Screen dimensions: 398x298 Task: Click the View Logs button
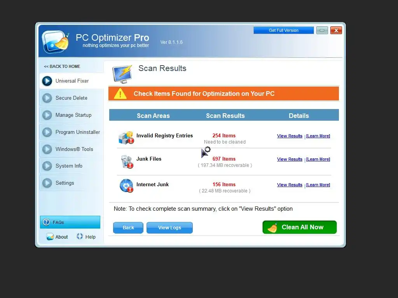coord(169,227)
